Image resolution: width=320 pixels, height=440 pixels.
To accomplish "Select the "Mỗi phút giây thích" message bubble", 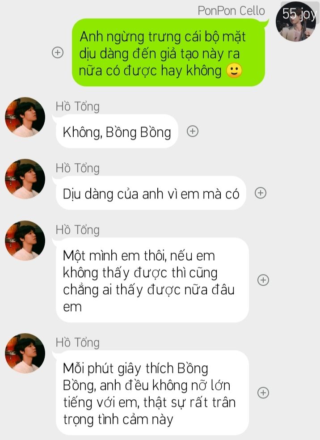I will pyautogui.click(x=152, y=393).
